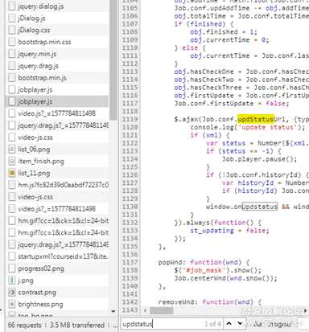Click the code pane scroll right arrow

tap(306, 311)
